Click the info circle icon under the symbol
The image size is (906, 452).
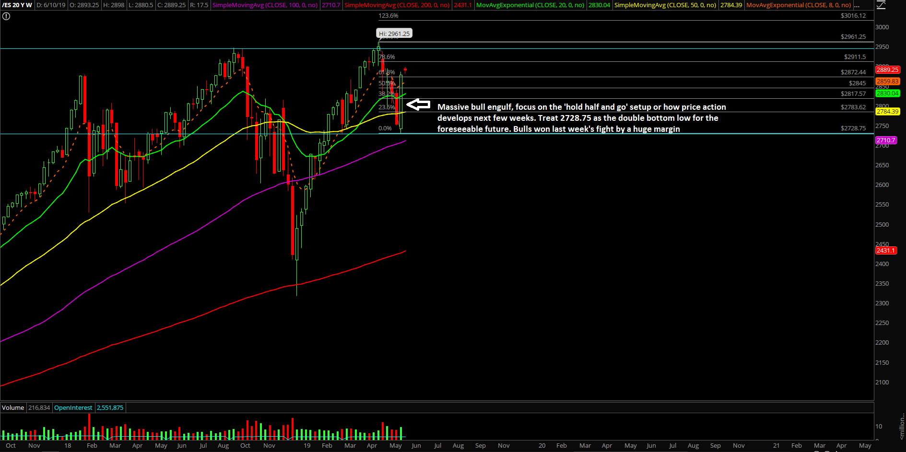pyautogui.click(x=6, y=16)
